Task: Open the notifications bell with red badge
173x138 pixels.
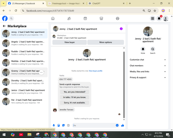Action: tap(159, 18)
